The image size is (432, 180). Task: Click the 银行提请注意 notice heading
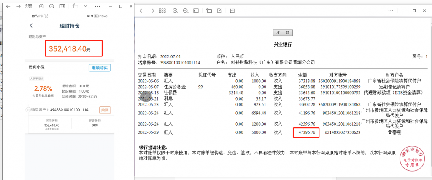(154, 148)
